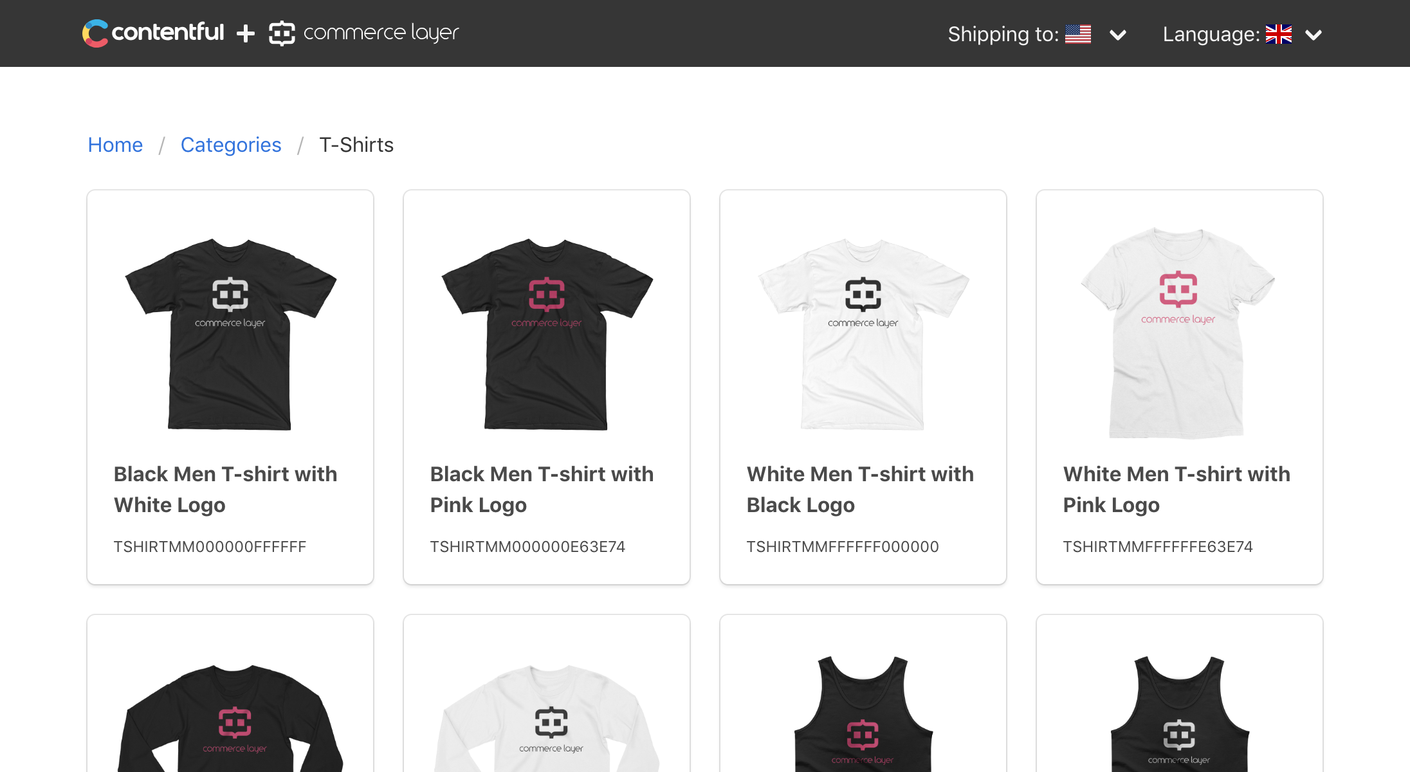Viewport: 1410px width, 772px height.
Task: Click the Categories breadcrumb link
Action: (x=231, y=145)
